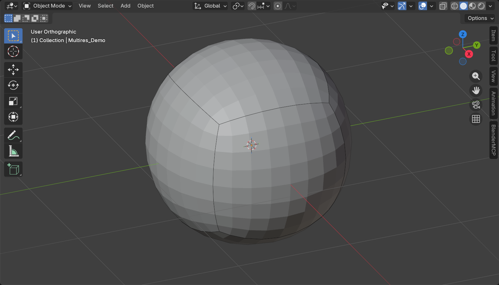The image size is (499, 285).
Task: Expand the overlays options arrow
Action: click(432, 6)
